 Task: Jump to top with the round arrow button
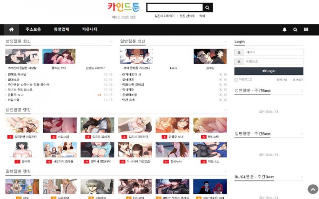(x=313, y=189)
